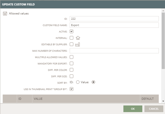Tick Mandatory for Export checkbox

tap(71, 63)
